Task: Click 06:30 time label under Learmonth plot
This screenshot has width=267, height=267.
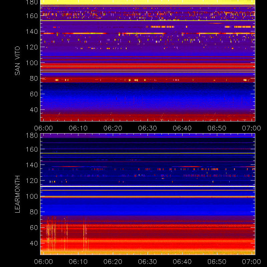Action: (148, 262)
